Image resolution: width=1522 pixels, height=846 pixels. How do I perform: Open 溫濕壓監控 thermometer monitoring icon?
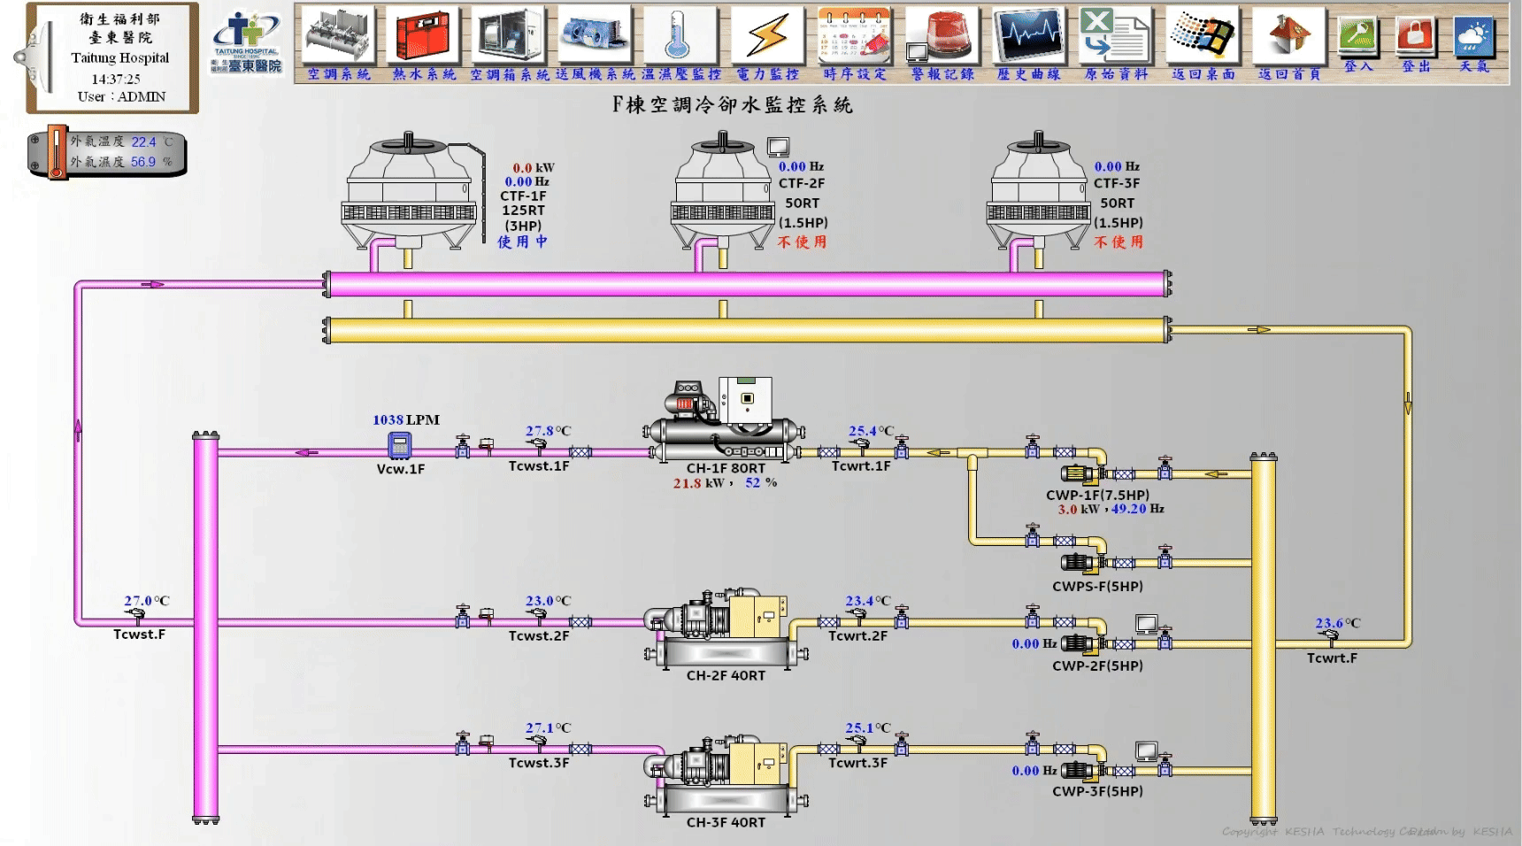tap(680, 36)
